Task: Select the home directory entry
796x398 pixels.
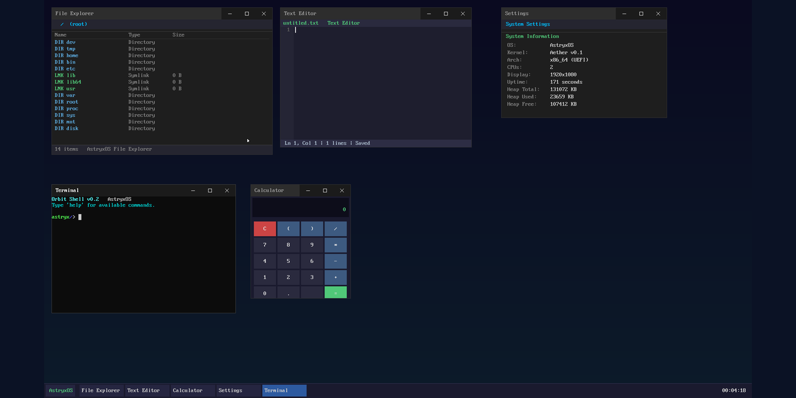Action: coord(162,55)
